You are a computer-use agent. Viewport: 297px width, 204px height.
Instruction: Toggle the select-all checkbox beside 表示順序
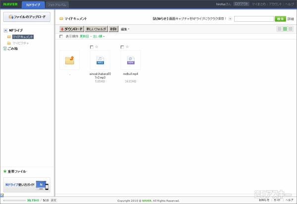[x=61, y=36]
